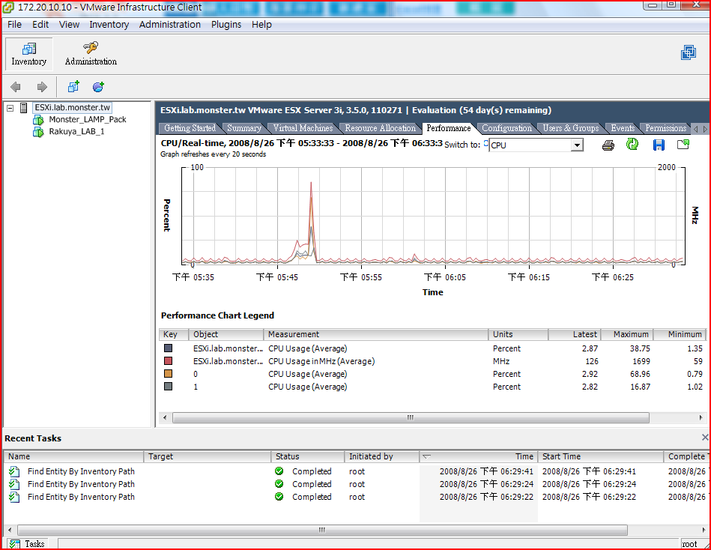Image resolution: width=711 pixels, height=550 pixels.
Task: Click the Recent Tasks horizontal scrollbar
Action: (x=322, y=530)
